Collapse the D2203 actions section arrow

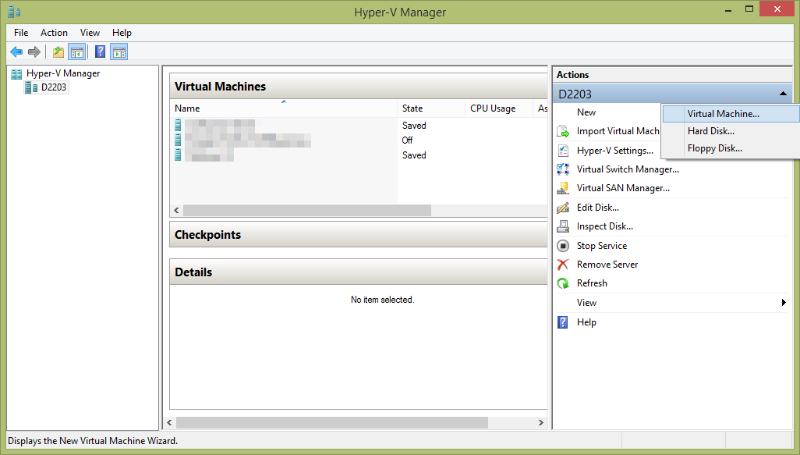(x=783, y=94)
